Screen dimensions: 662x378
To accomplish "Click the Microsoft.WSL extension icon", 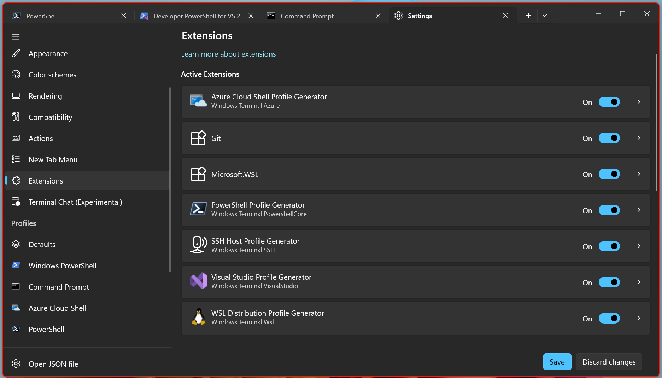I will [x=198, y=174].
